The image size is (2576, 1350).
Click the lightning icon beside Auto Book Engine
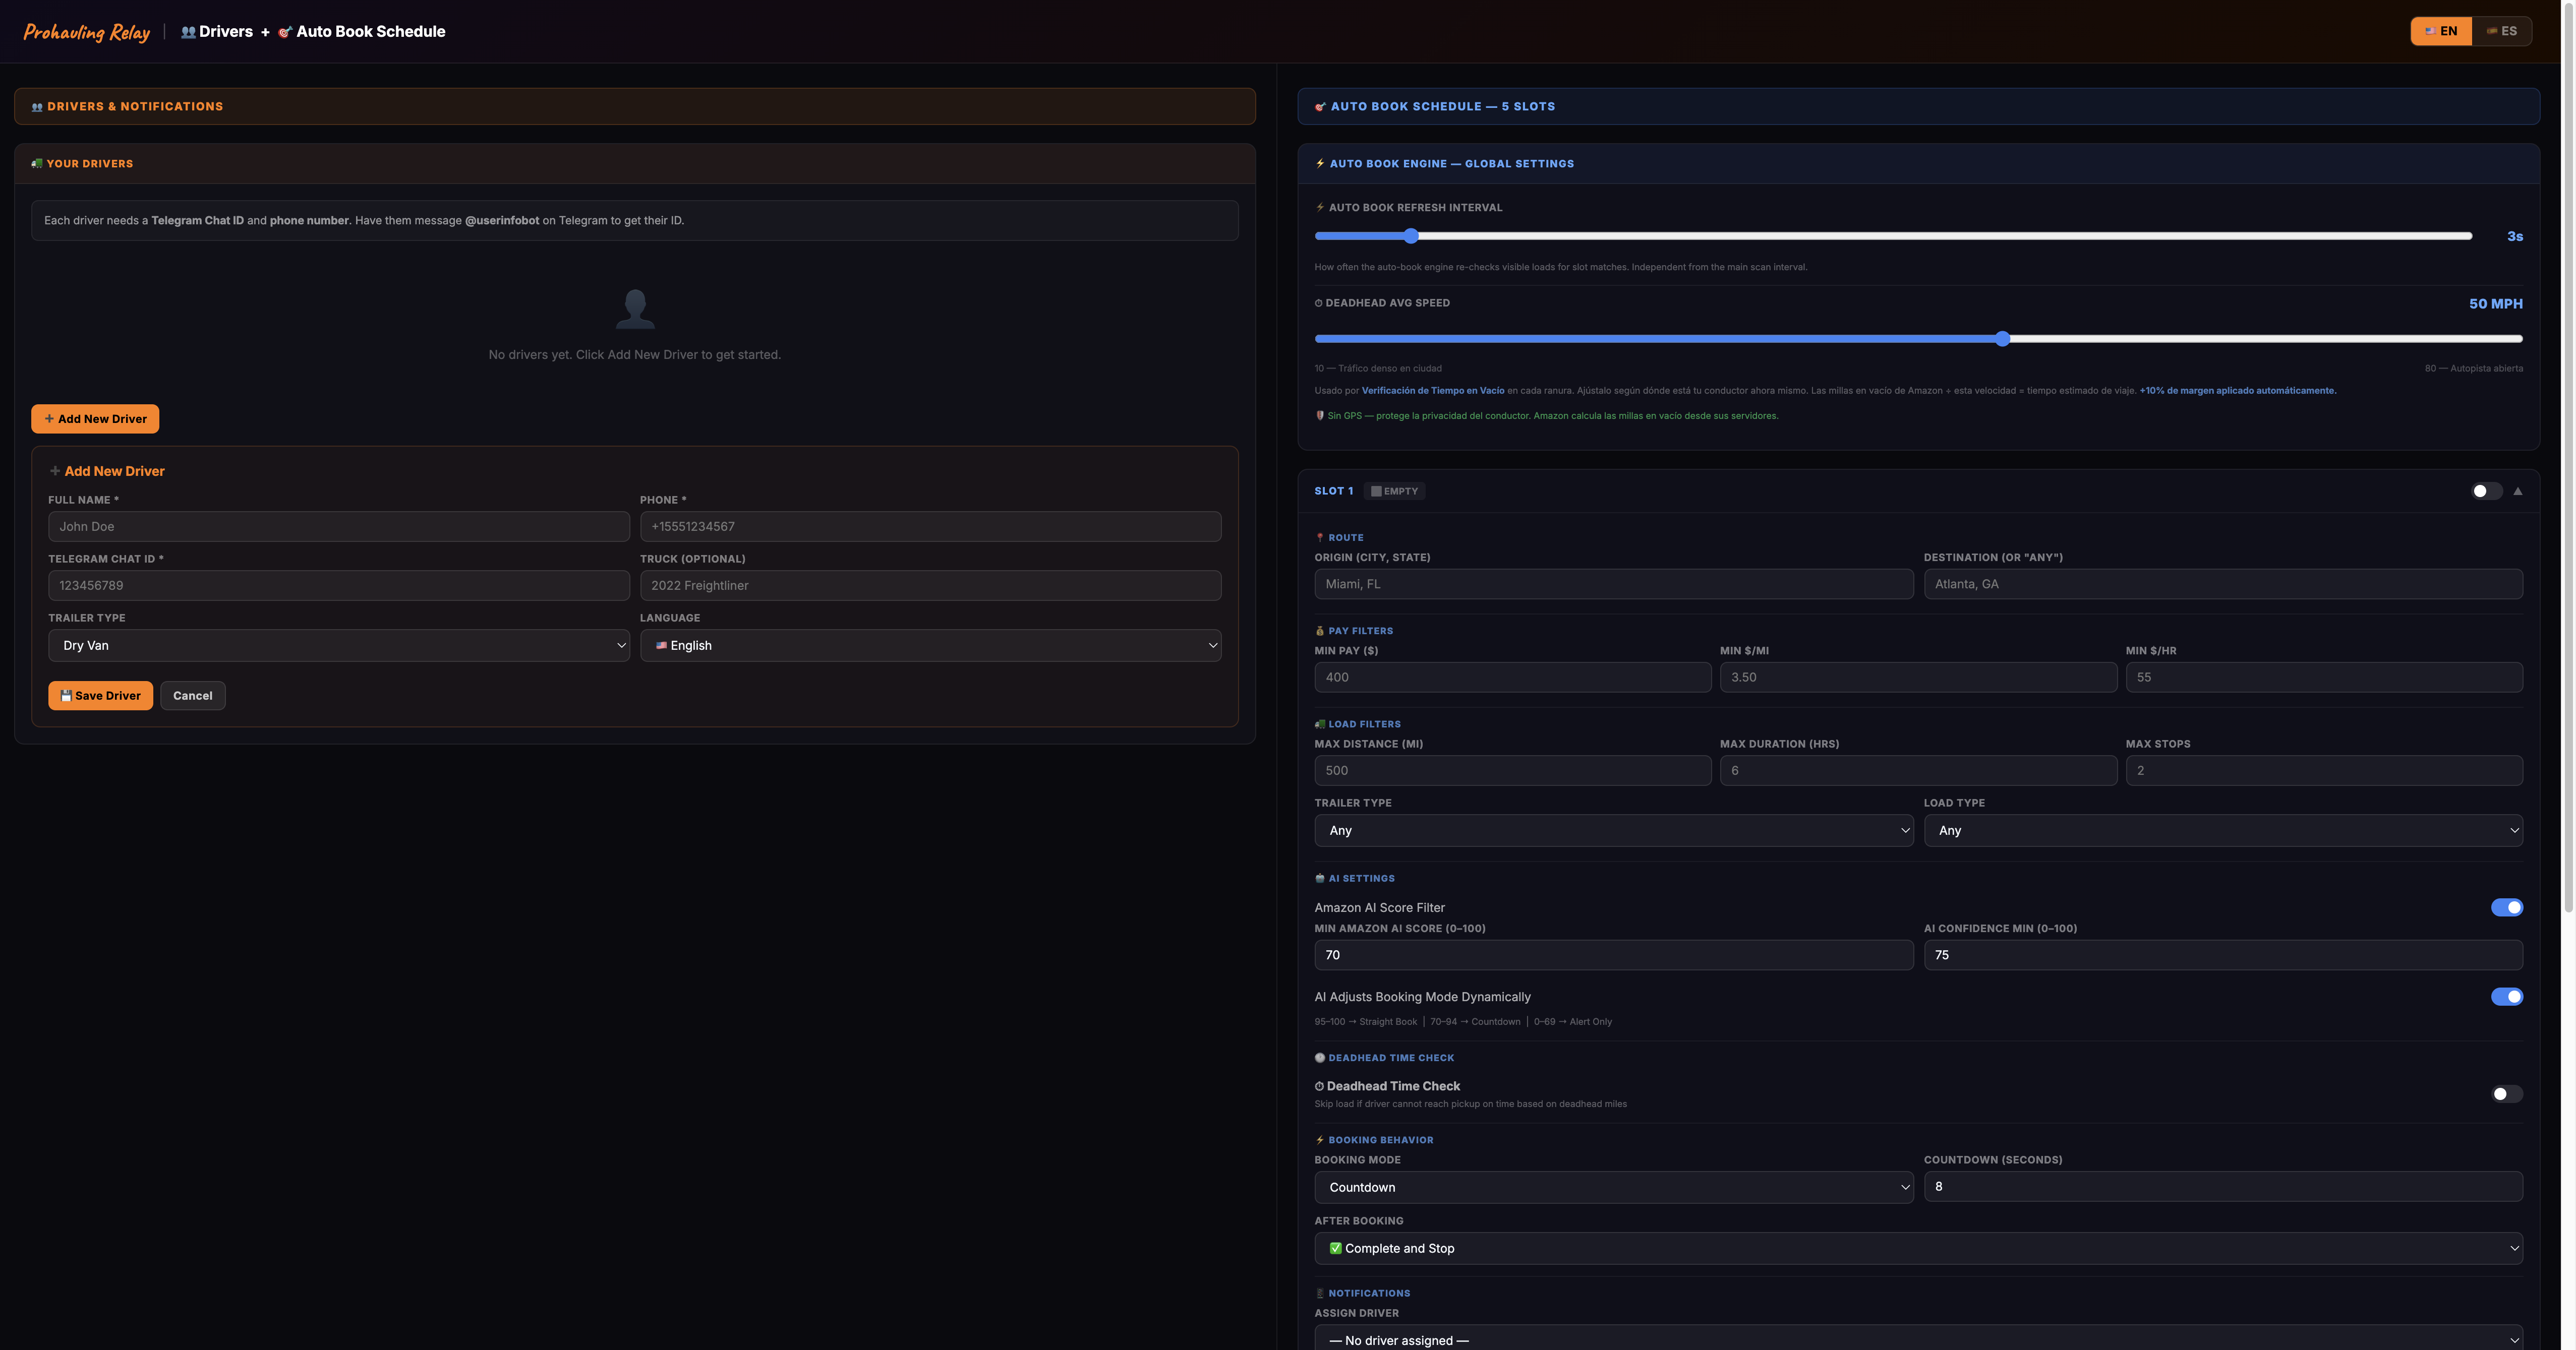coord(1320,164)
